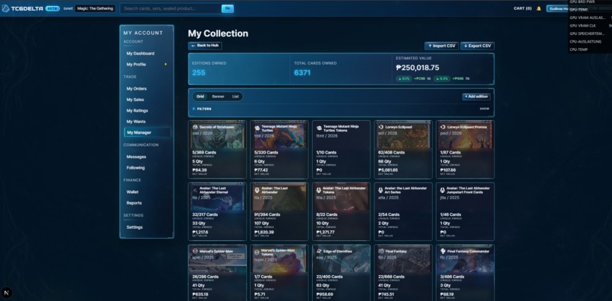Click Import CSV button

441,46
